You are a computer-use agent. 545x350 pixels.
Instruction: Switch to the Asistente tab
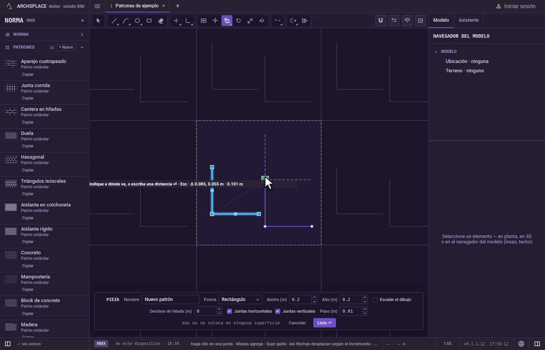[x=468, y=20]
